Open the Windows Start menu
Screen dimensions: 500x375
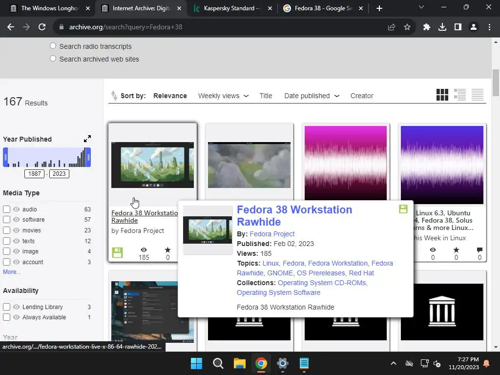click(196, 363)
